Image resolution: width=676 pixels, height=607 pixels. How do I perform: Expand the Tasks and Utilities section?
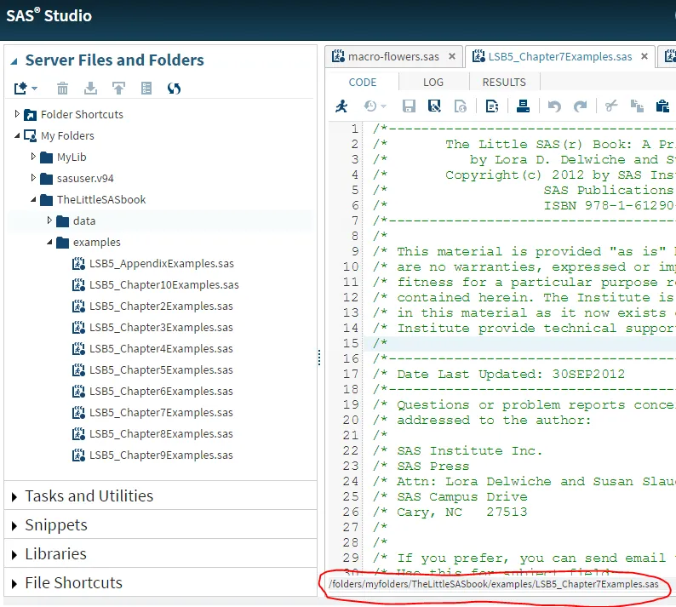pos(14,497)
